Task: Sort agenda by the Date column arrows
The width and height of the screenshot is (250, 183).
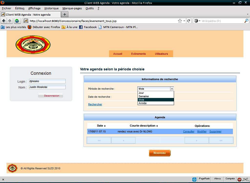Action: (x=105, y=126)
